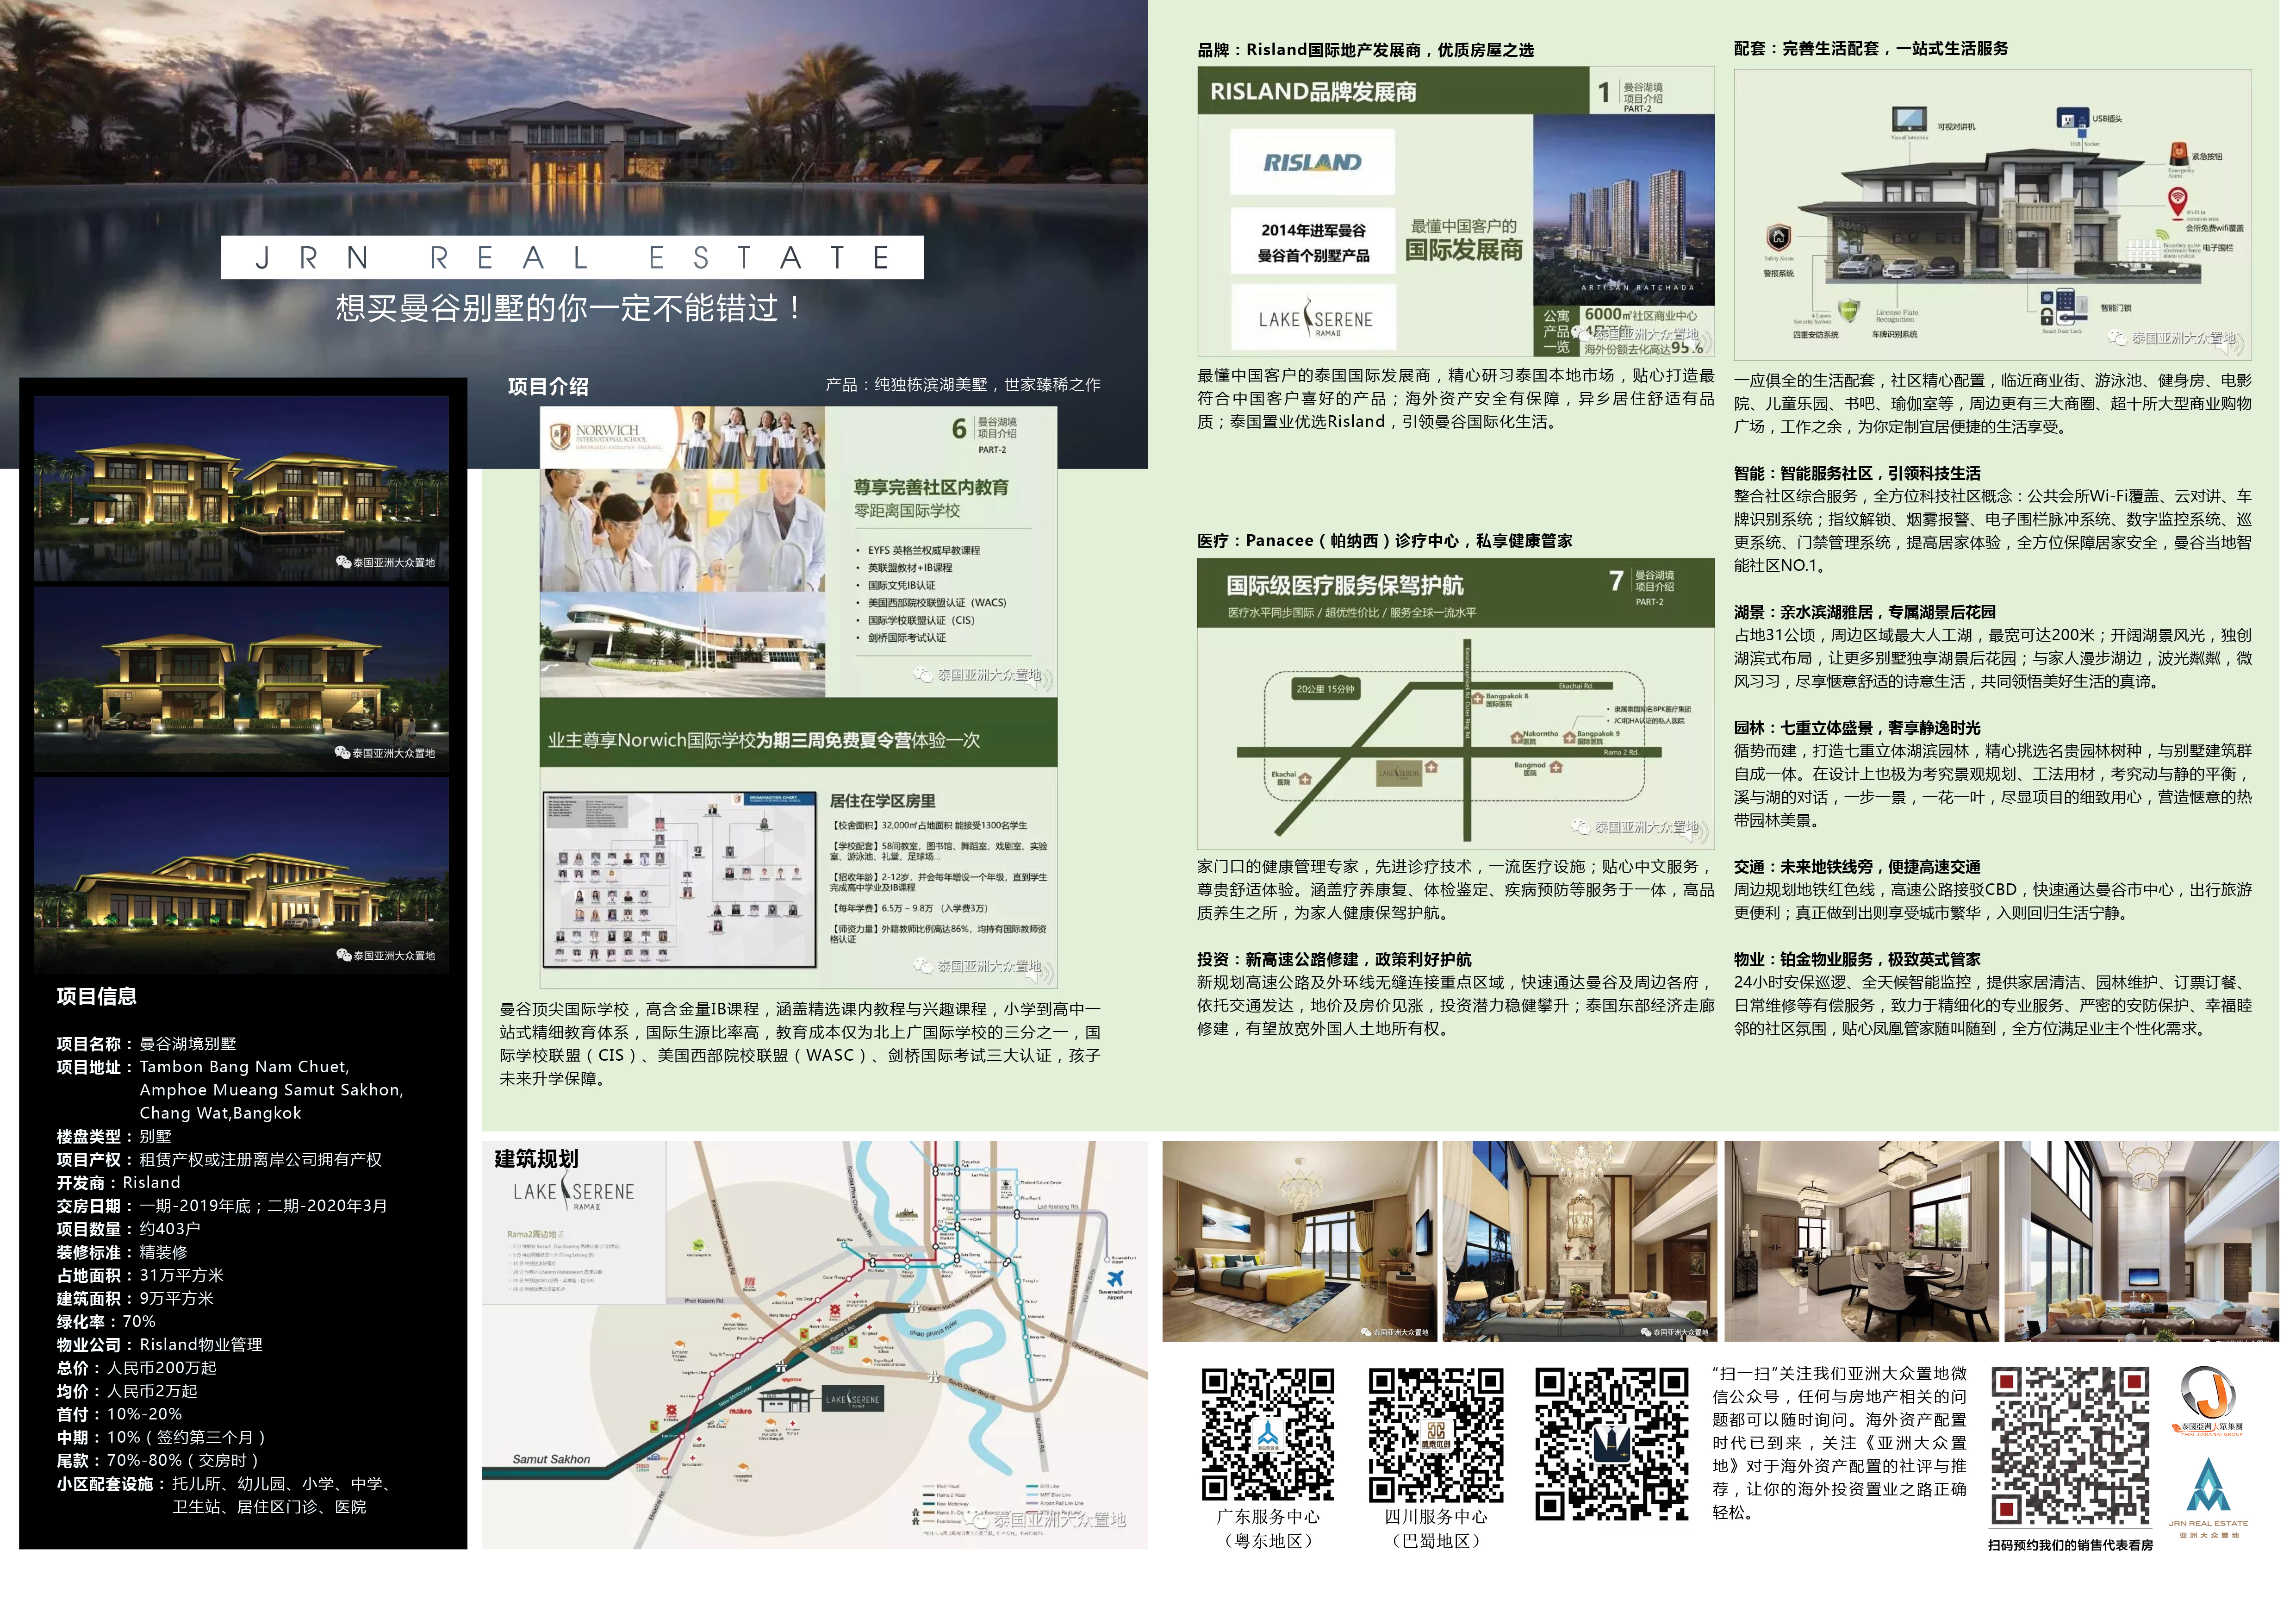Click 首付：10%-20% row
Screen dimensions: 2296x1613
point(119,1414)
